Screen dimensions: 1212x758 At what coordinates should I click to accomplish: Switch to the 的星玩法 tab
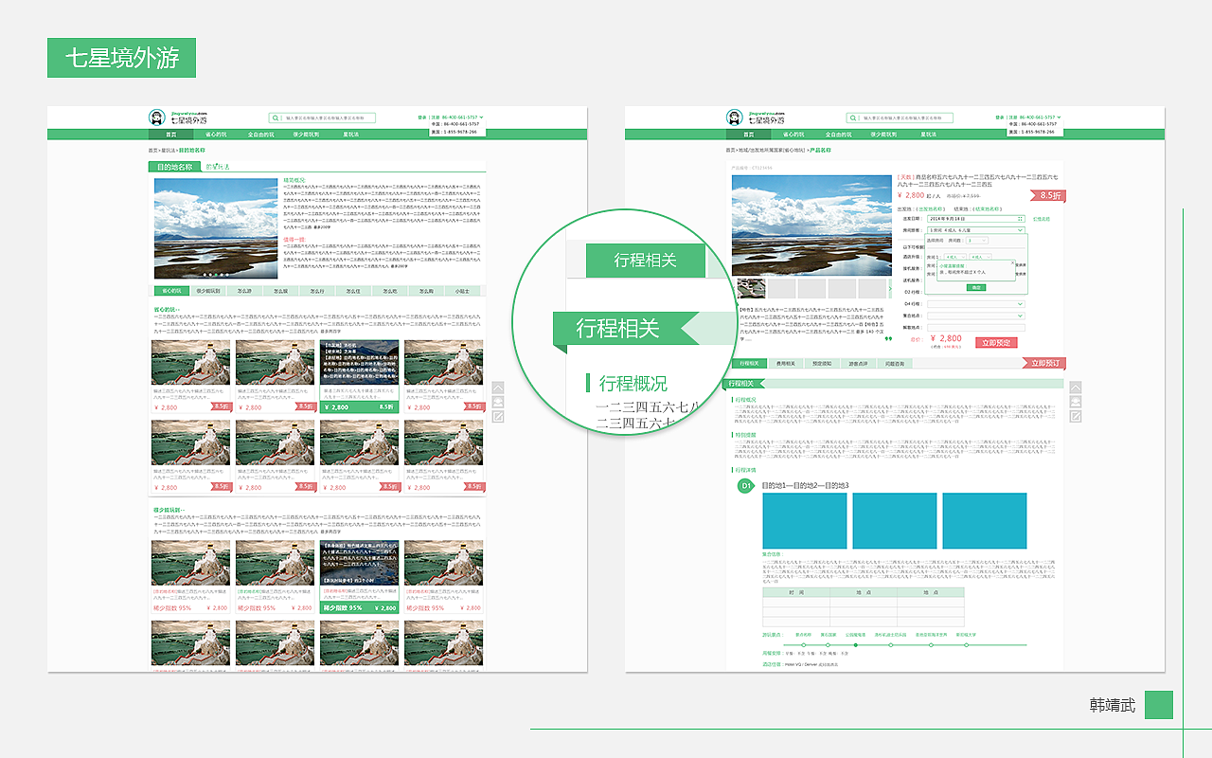[218, 167]
